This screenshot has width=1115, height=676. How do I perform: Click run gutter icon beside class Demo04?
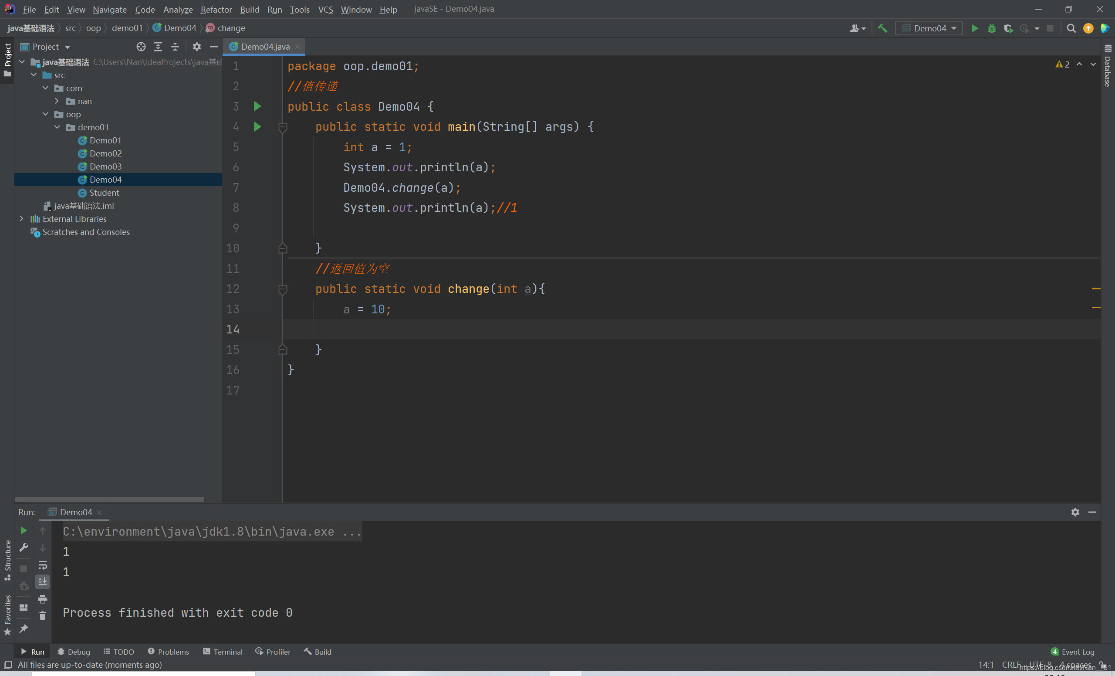[257, 106]
